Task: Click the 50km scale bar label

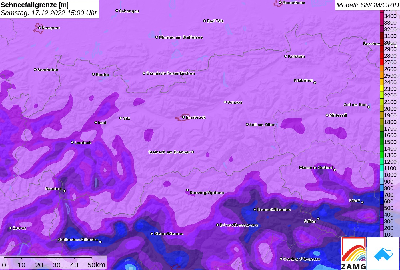Action: (x=96, y=265)
